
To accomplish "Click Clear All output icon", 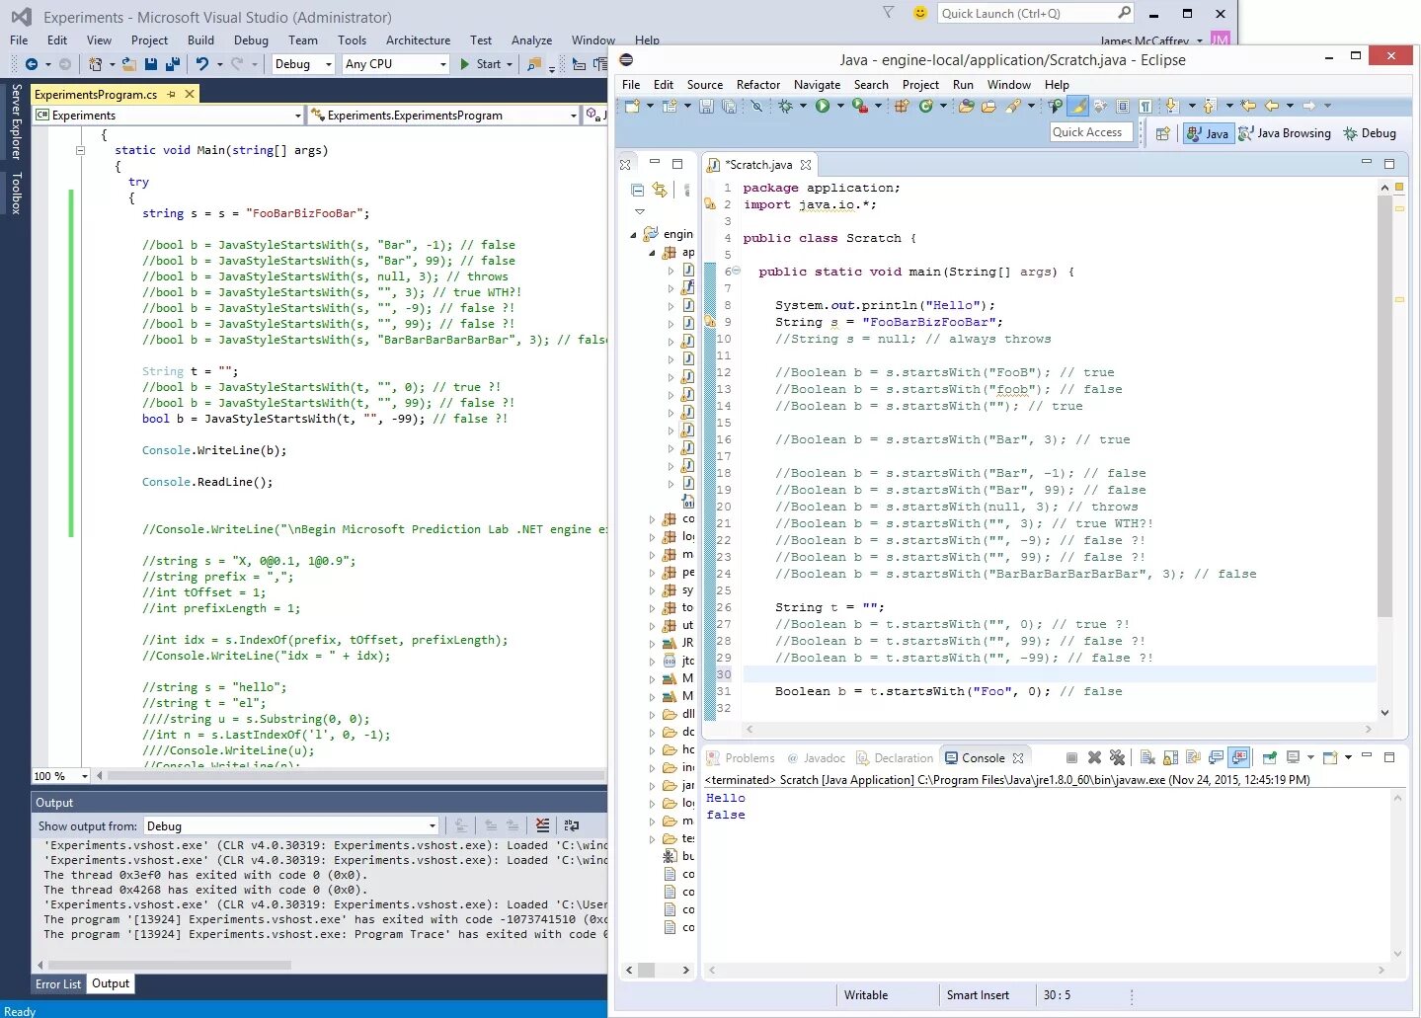I will (542, 825).
